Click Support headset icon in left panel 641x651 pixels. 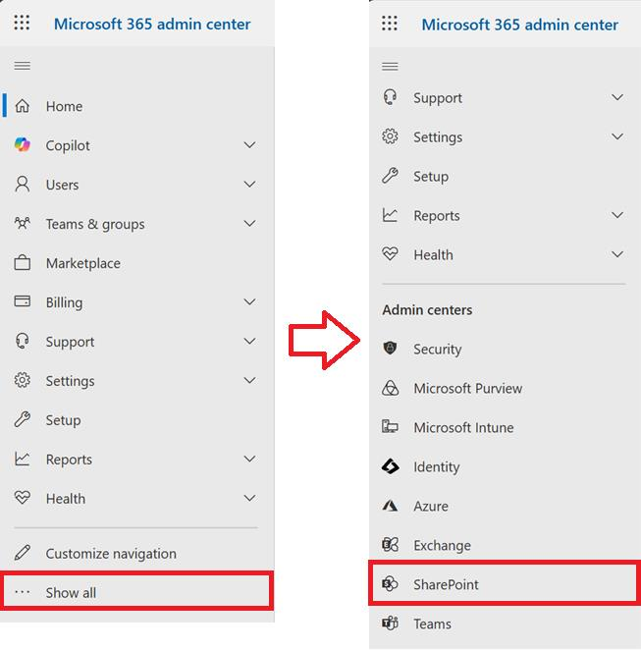(x=22, y=341)
